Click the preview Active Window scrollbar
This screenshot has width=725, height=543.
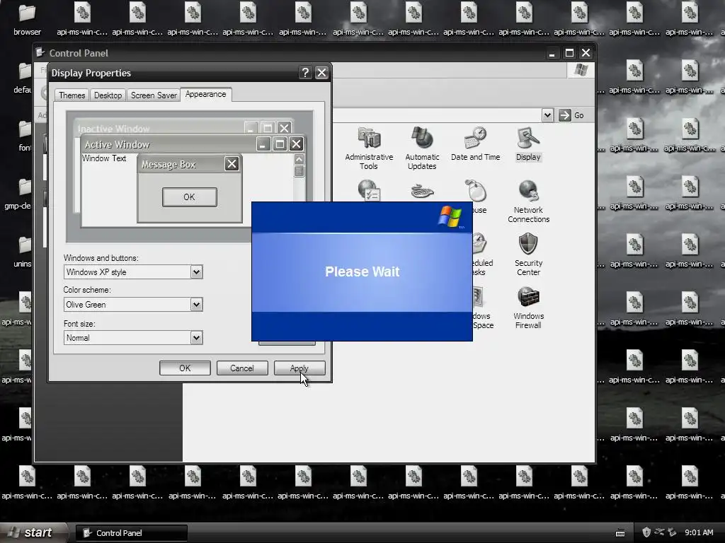[x=299, y=177]
